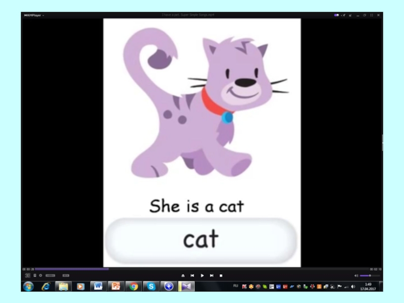Open Google Chrome from the taskbar
The image size is (404, 303).
[x=133, y=286]
